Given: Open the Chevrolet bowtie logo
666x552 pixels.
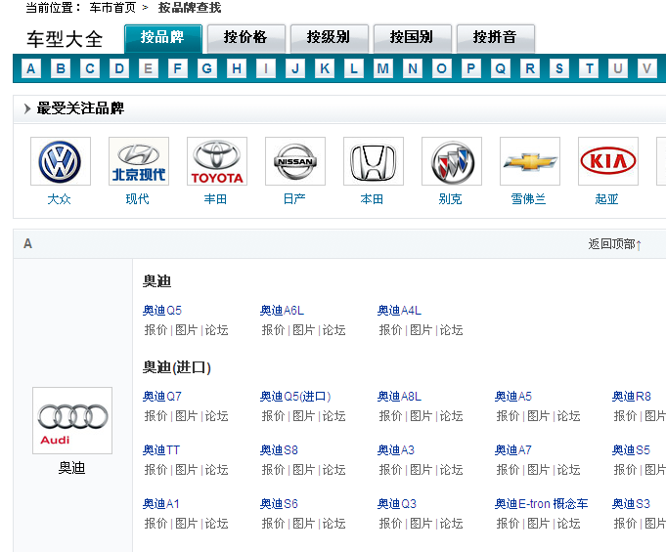Looking at the screenshot, I should pyautogui.click(x=530, y=161).
